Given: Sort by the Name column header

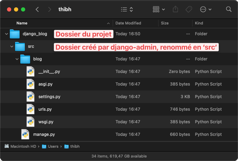Looking at the screenshot, I should 22,23.
